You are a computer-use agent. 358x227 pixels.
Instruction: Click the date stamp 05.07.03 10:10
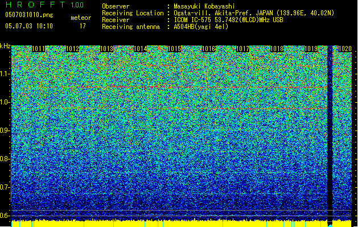click(x=29, y=26)
